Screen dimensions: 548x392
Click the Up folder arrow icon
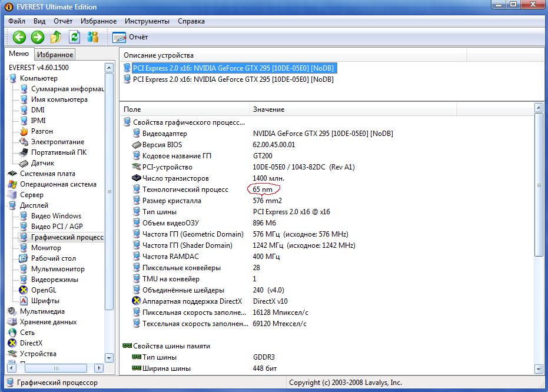56,37
